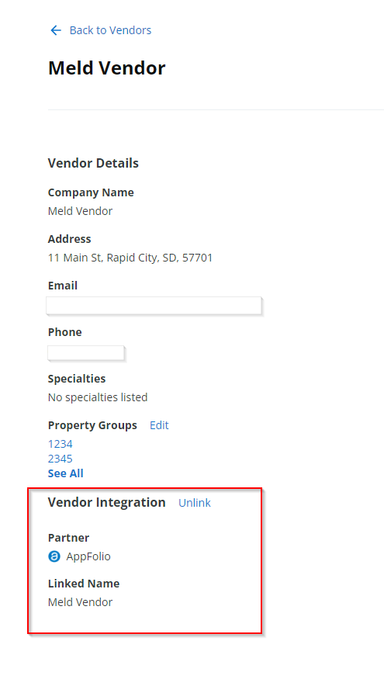384x693 pixels.
Task: Click the Partner label
Action: pyautogui.click(x=68, y=538)
